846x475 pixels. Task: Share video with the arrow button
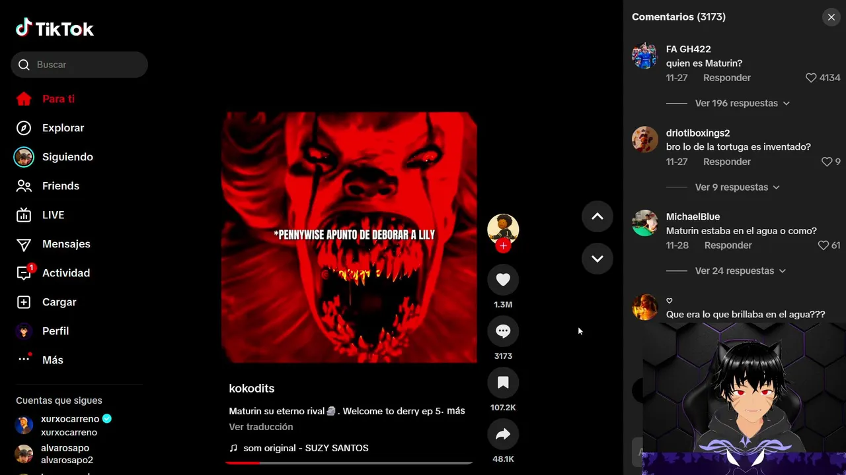(503, 434)
